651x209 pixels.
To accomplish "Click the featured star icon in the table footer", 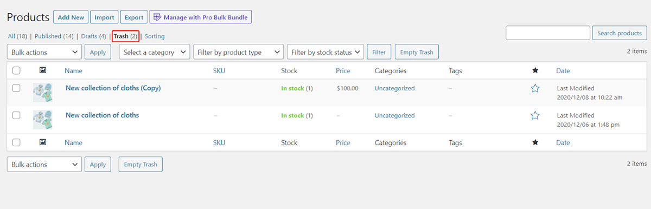I will point(535,142).
